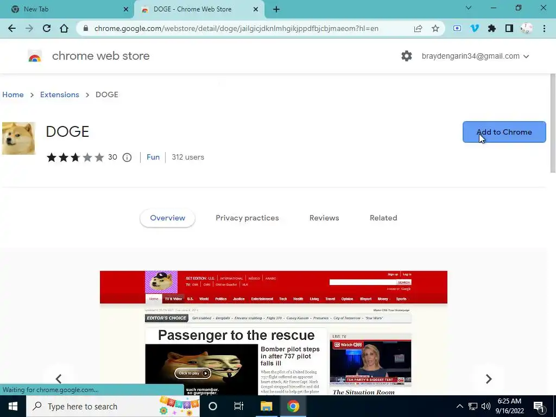
Task: View site information via the lock icon
Action: point(85,28)
